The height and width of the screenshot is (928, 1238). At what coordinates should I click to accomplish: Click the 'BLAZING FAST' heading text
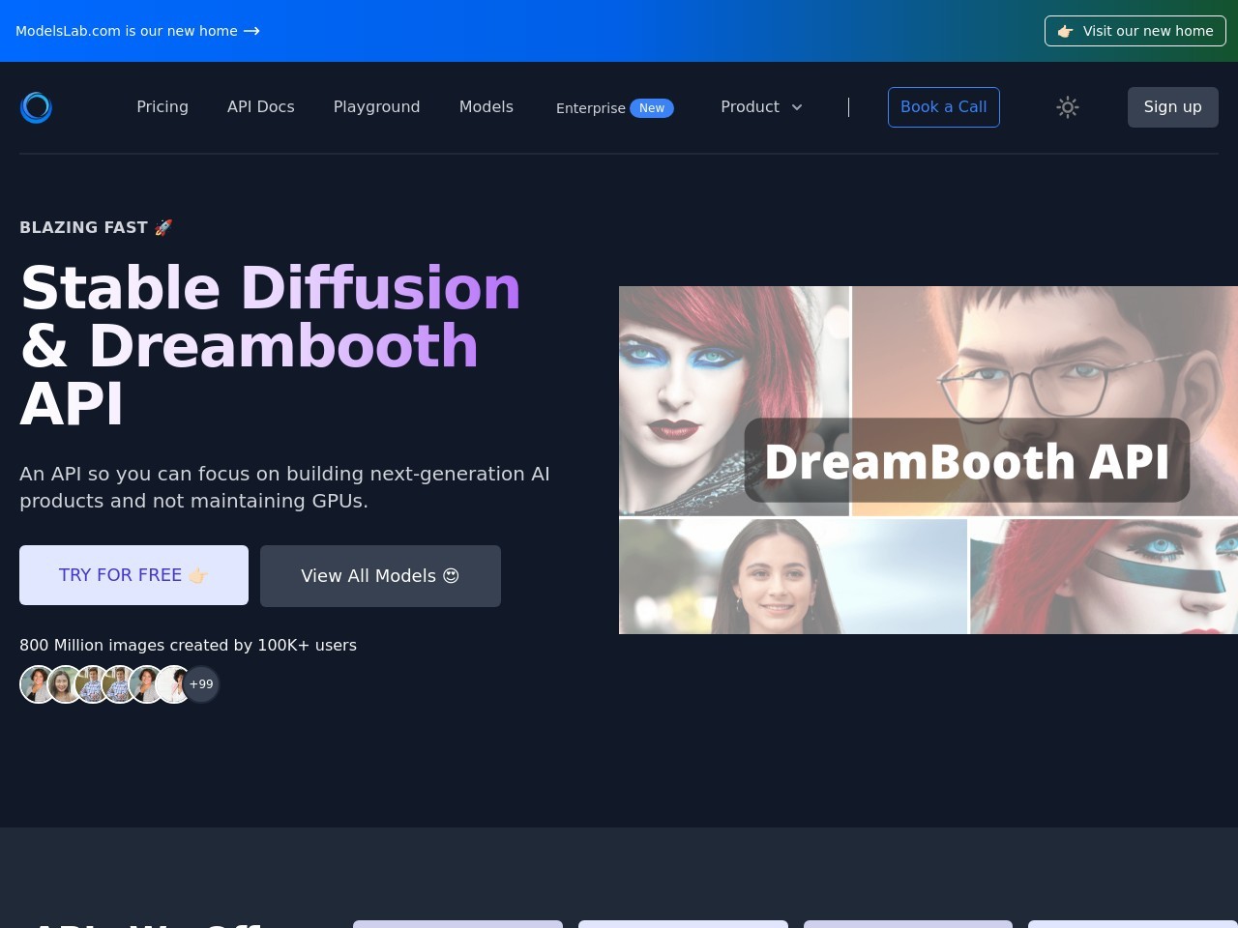pyautogui.click(x=95, y=227)
